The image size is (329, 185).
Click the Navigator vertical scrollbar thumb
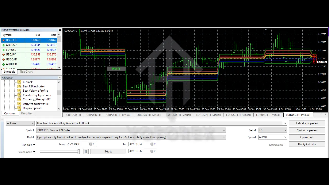coord(59,93)
